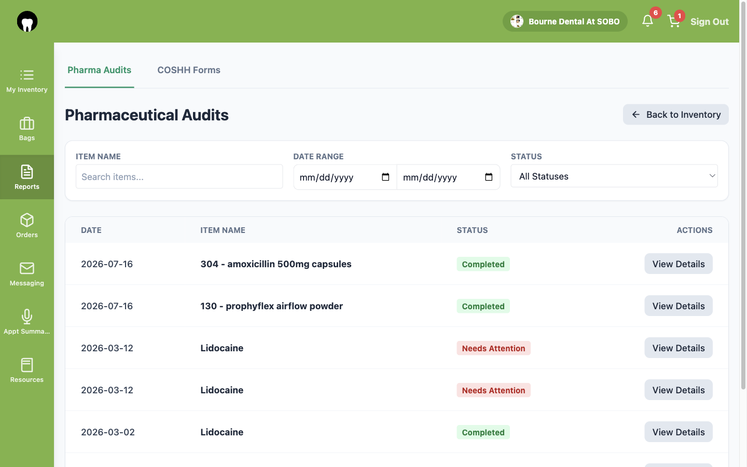Screen dimensions: 747x467
Task: Focus the Search items field
Action: click(x=179, y=176)
